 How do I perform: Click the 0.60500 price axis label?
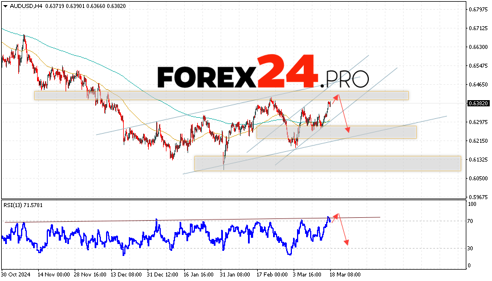point(477,178)
